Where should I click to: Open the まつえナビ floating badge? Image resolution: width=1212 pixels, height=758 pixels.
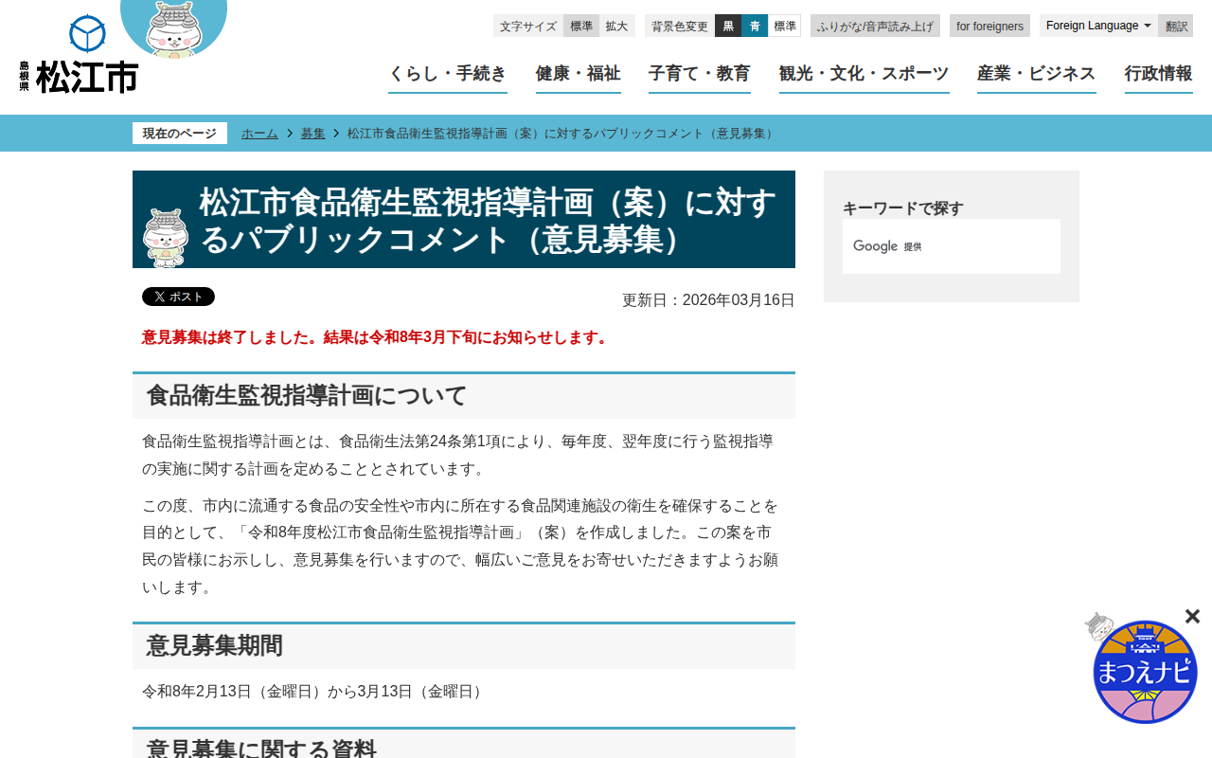[x=1145, y=671]
